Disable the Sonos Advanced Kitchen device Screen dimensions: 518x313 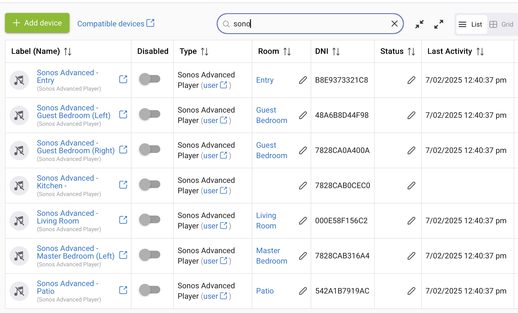click(x=150, y=185)
